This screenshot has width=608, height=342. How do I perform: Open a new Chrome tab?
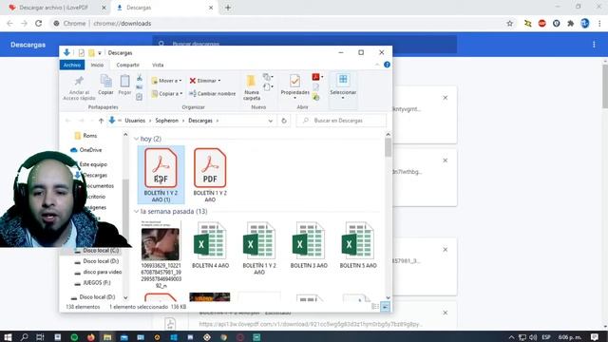[x=228, y=8]
